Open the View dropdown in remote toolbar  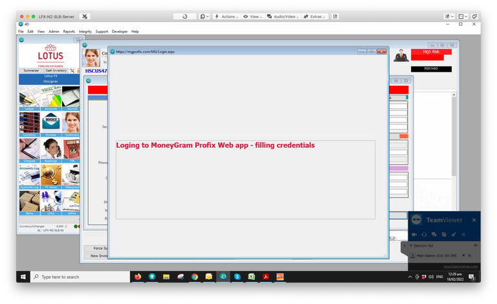point(252,16)
